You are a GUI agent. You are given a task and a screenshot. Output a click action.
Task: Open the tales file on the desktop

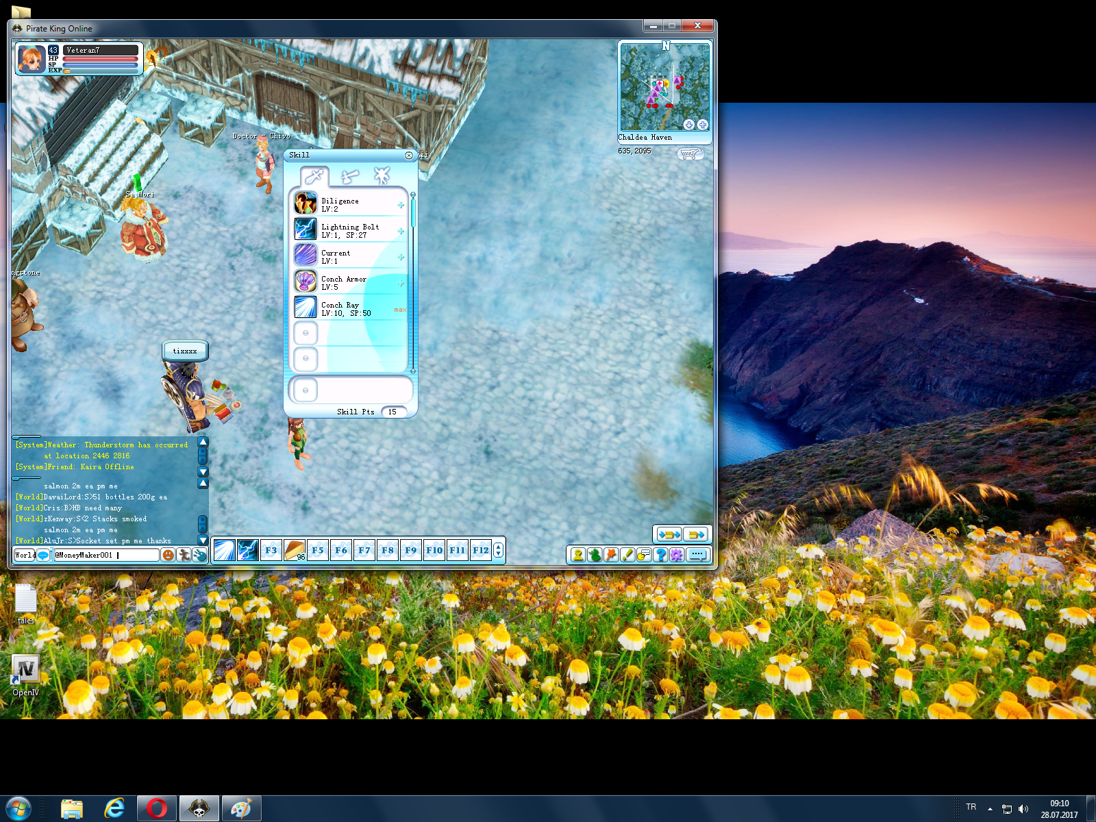25,604
